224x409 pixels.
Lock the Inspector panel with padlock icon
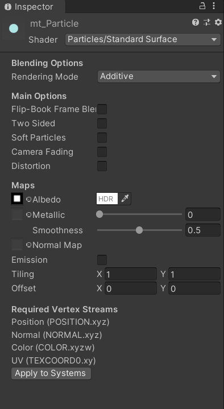[x=202, y=6]
